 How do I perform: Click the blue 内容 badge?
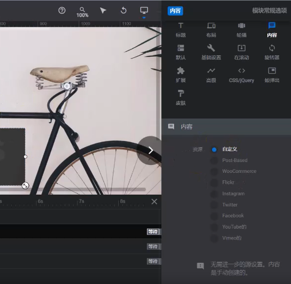click(175, 11)
